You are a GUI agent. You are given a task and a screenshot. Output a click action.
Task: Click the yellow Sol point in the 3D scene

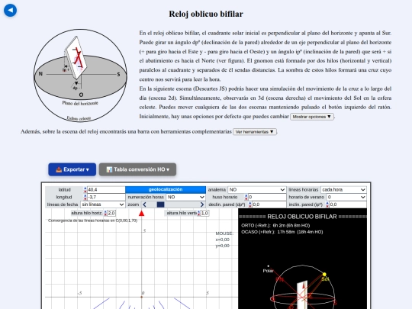pyautogui.click(x=324, y=275)
